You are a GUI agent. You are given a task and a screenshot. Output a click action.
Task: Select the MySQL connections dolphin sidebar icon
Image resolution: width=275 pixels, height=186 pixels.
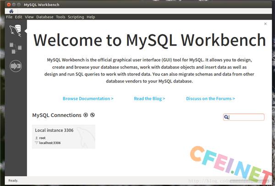[x=16, y=31]
